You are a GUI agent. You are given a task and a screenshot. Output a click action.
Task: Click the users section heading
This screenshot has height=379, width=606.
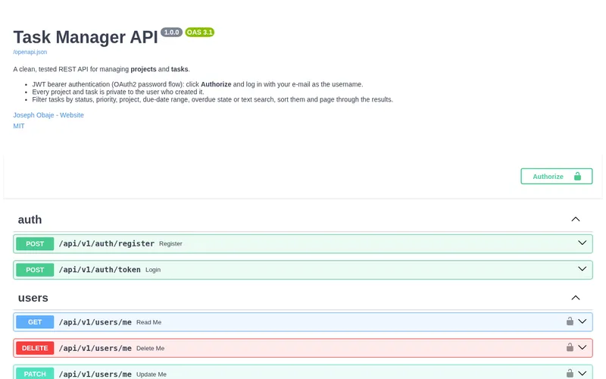pyautogui.click(x=33, y=298)
